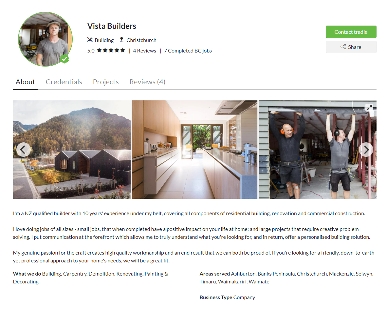Screen dimensions: 387x309
Task: Click the green verified checkmark badge
Action: (65, 59)
